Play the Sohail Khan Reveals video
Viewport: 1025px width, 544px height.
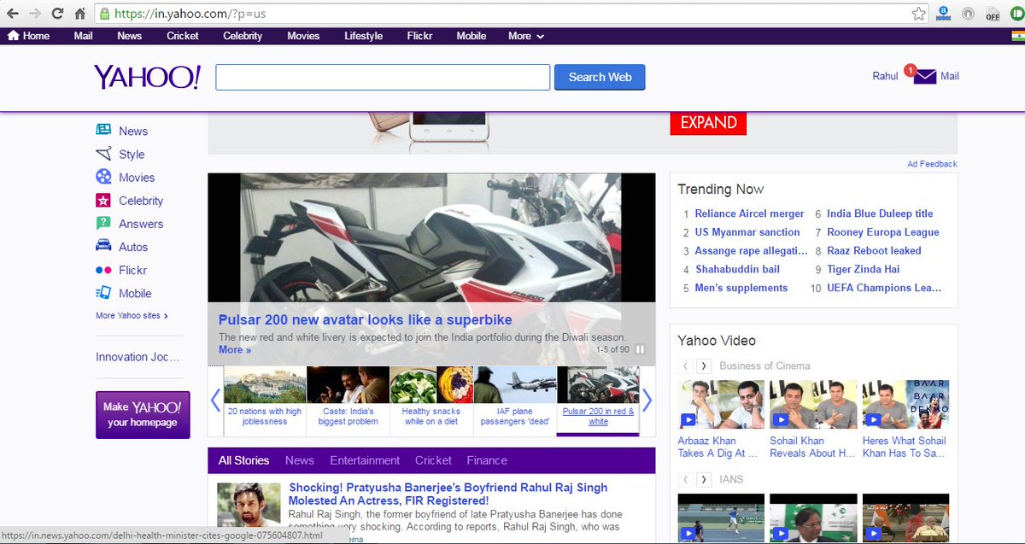[779, 420]
